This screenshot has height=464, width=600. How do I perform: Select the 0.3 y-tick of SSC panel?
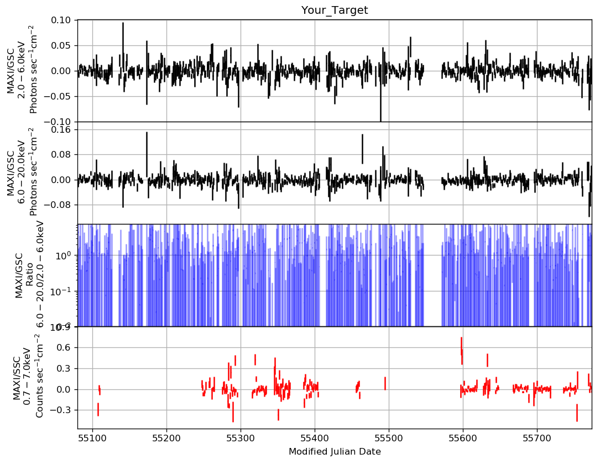64,369
